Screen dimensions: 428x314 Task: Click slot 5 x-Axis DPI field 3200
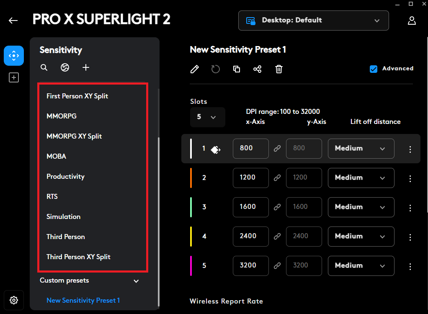pos(250,266)
